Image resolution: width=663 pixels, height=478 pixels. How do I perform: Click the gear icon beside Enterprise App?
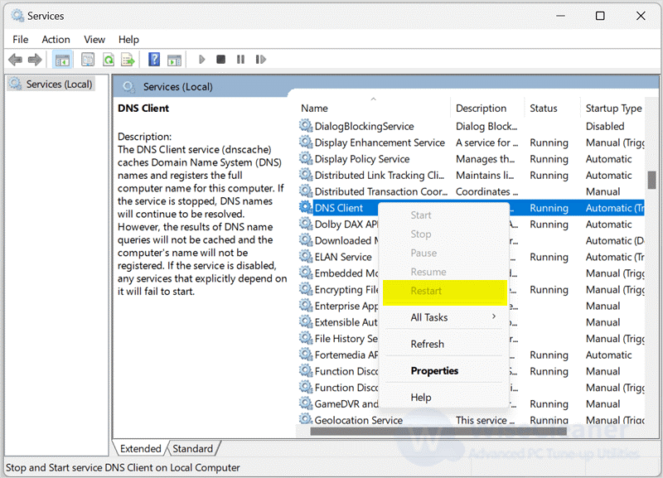[305, 306]
